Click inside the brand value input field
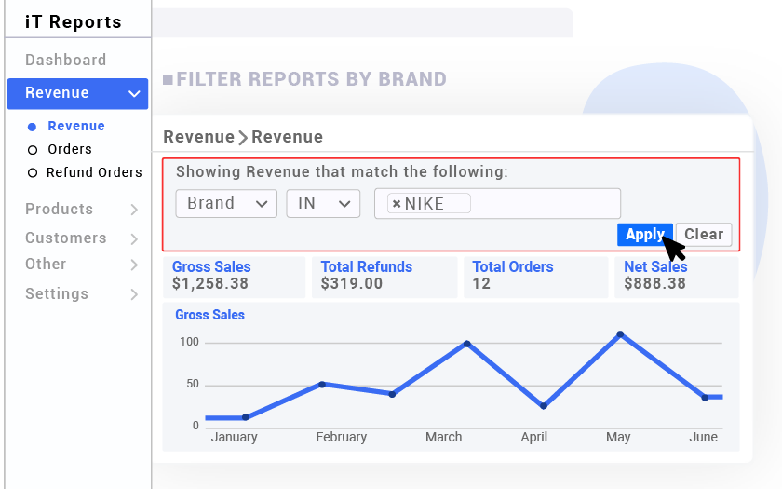Viewport: 782px width, 489px height. point(545,204)
